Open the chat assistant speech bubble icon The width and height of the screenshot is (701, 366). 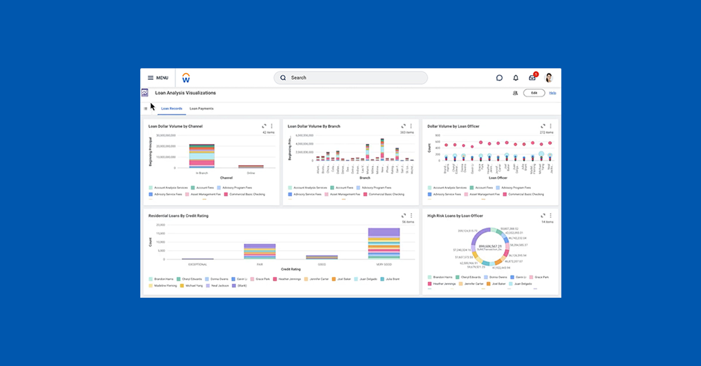[x=499, y=78]
